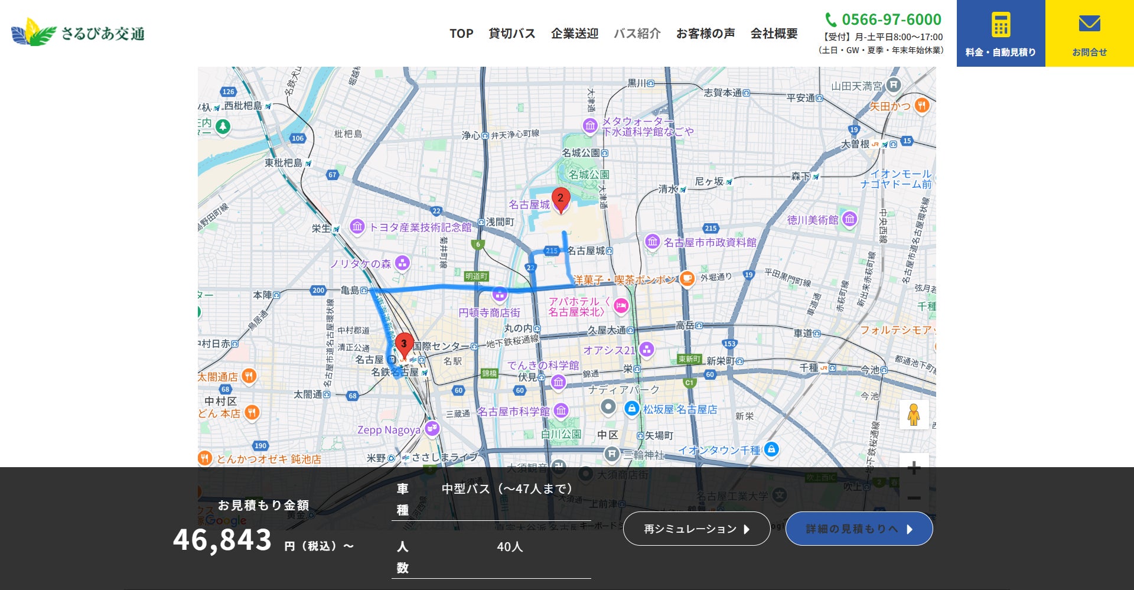Click the 高岳 station label
1134x590 pixels.
[x=685, y=325]
